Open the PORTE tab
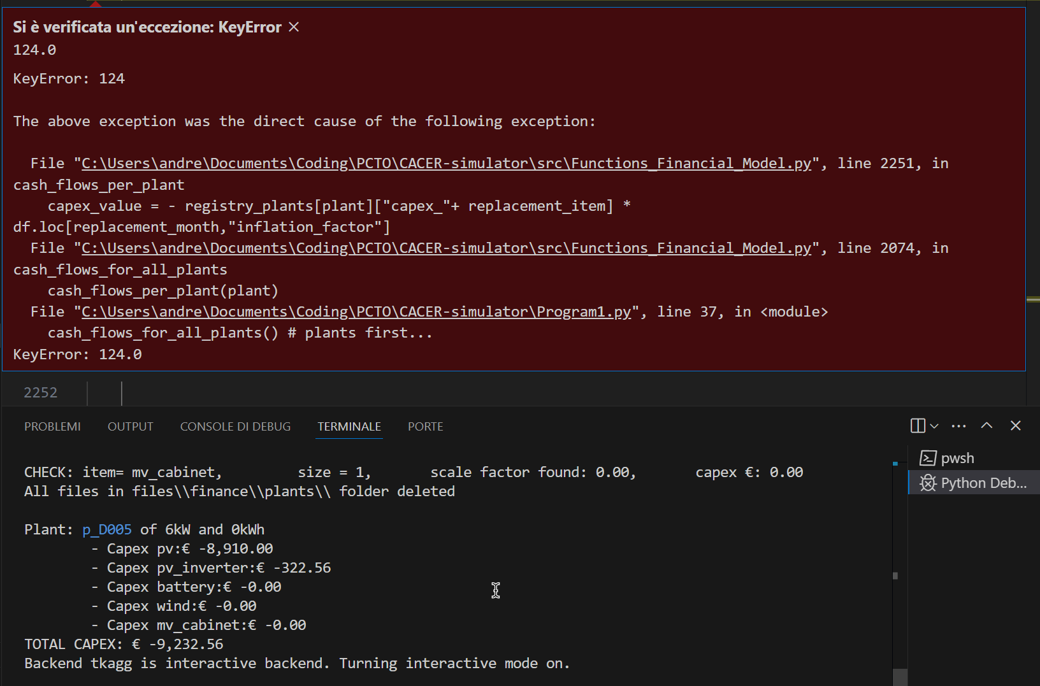 click(x=425, y=426)
